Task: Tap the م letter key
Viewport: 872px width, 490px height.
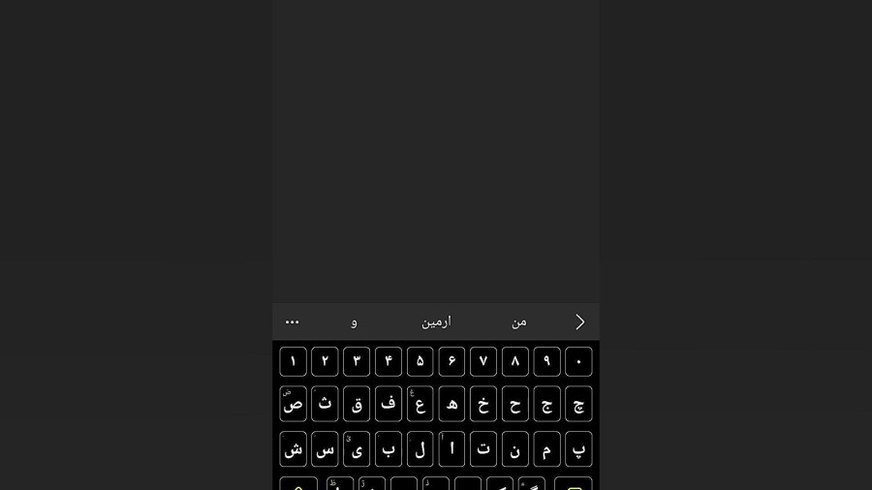Action: tap(547, 449)
